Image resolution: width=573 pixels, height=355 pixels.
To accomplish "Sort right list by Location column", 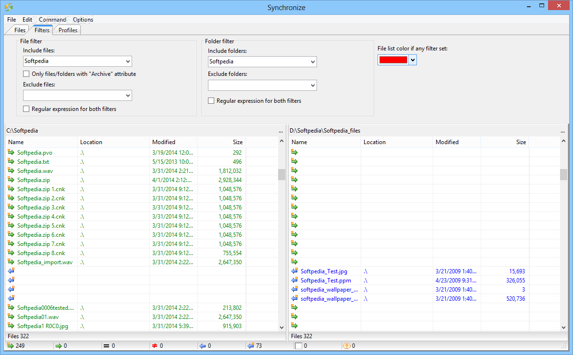I will pyautogui.click(x=397, y=142).
